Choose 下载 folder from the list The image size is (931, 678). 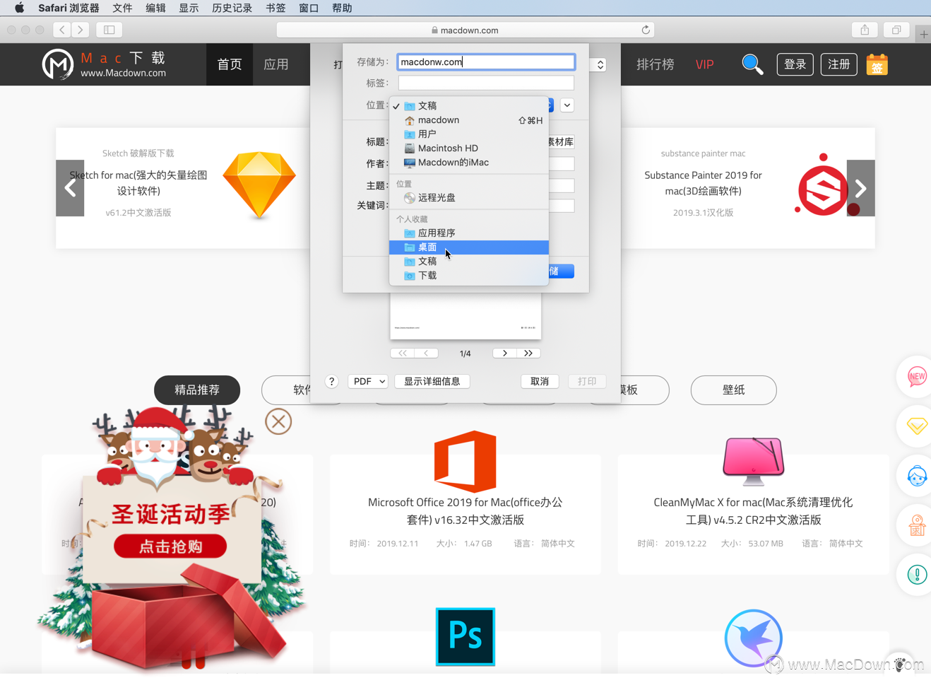point(469,275)
